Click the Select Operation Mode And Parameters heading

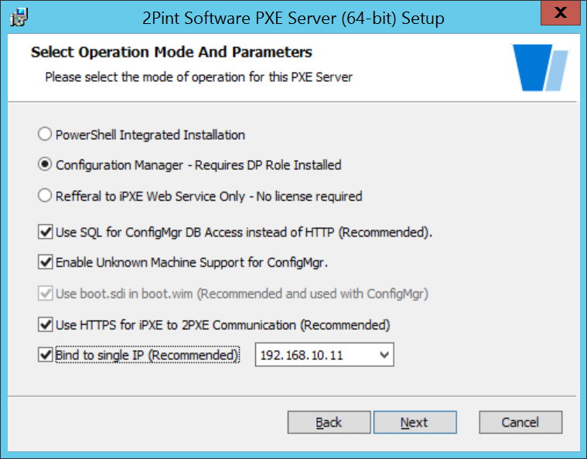172,52
